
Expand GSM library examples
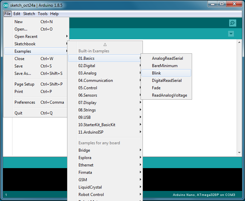(x=105, y=180)
